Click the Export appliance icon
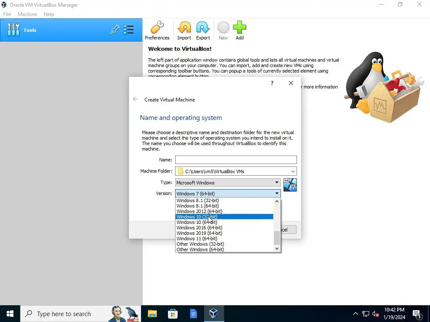The width and height of the screenshot is (430, 322). click(x=203, y=30)
